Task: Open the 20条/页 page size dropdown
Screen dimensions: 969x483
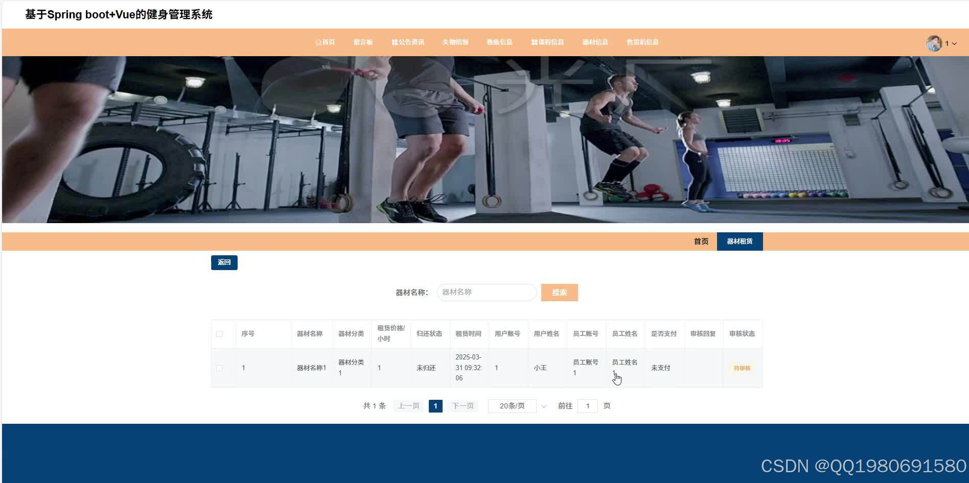Action: [512, 406]
